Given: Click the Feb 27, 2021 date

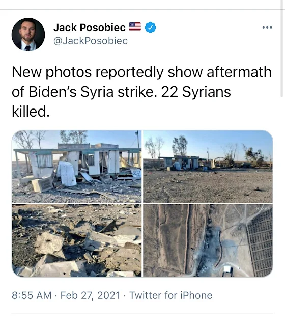Looking at the screenshot, I should 91,295.
